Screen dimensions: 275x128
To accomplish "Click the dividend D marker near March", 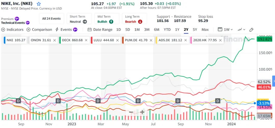I will pos(98,101).
